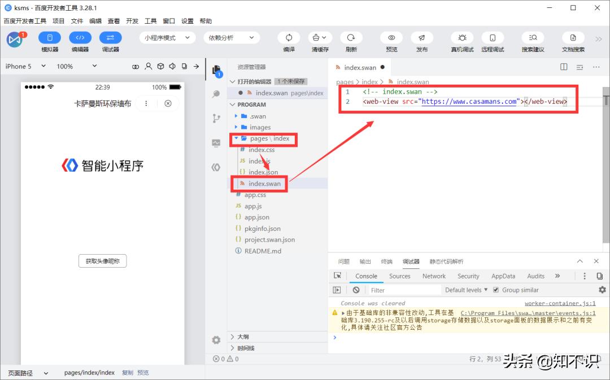The height and width of the screenshot is (380, 610).
Task: Open the settings gear in left activity bar
Action: click(216, 340)
